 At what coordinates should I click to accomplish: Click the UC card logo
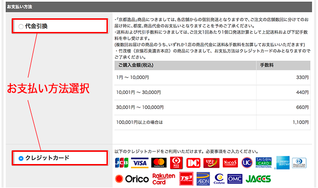click(x=247, y=163)
